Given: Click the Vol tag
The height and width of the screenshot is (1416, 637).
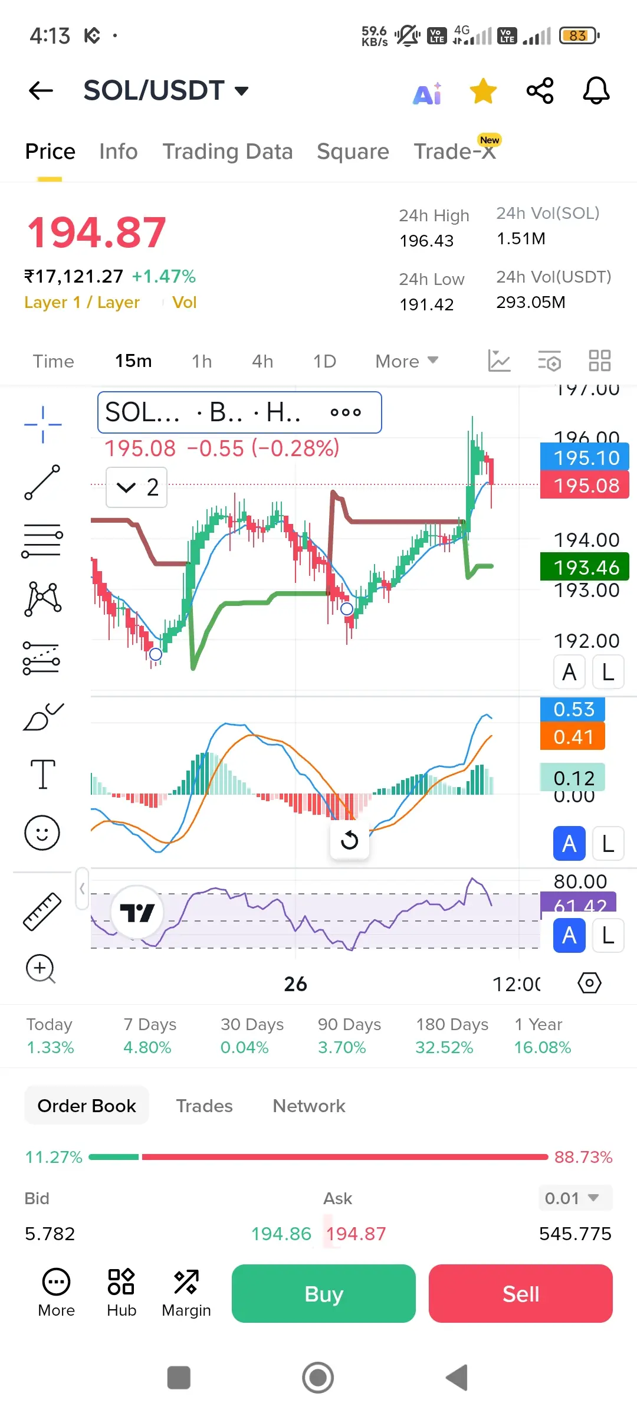Looking at the screenshot, I should click(184, 303).
